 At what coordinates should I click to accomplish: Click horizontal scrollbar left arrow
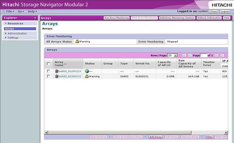click(x=46, y=132)
